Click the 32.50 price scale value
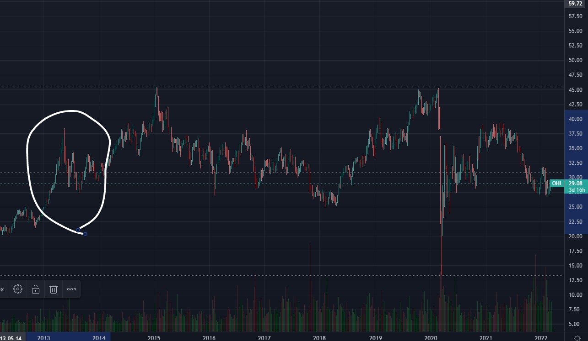 (x=575, y=163)
